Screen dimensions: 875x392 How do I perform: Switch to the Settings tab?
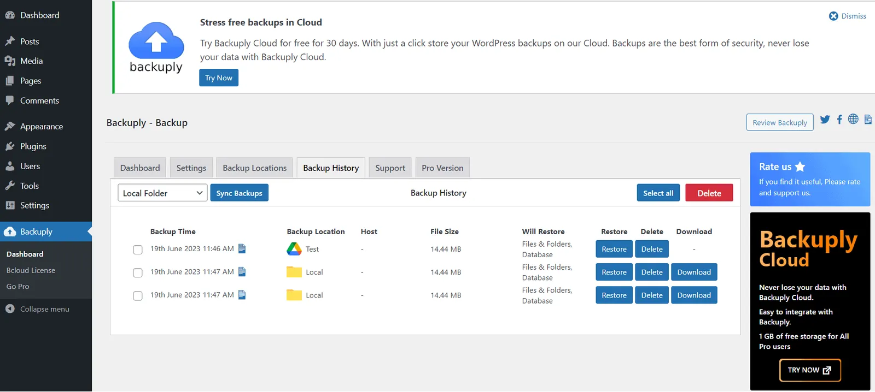(191, 168)
